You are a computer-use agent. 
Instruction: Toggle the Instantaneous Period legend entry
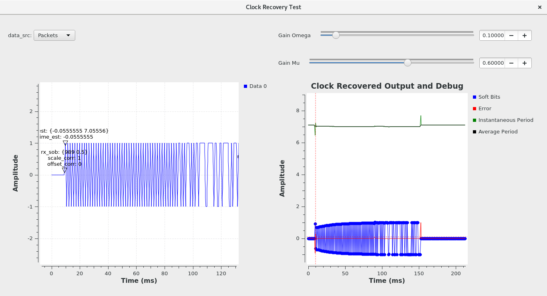[x=503, y=120]
